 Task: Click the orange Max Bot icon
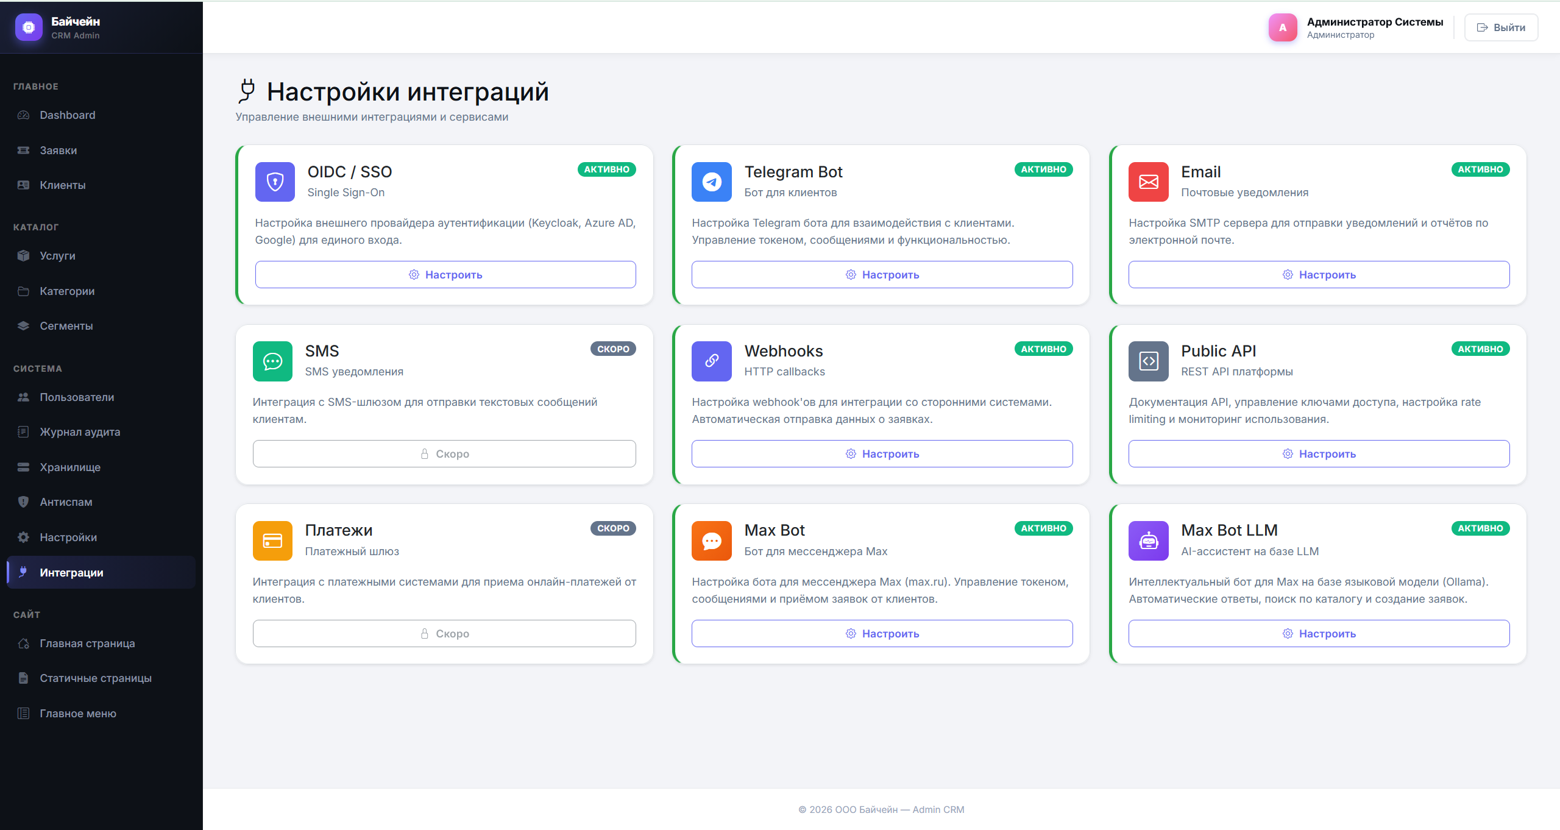click(x=711, y=541)
